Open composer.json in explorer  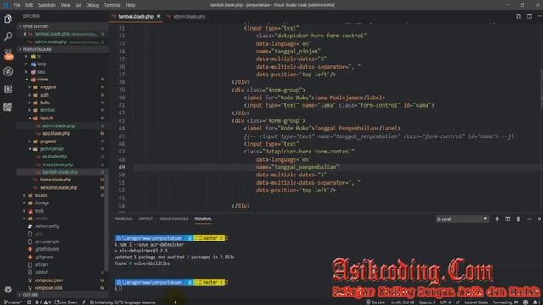point(48,280)
